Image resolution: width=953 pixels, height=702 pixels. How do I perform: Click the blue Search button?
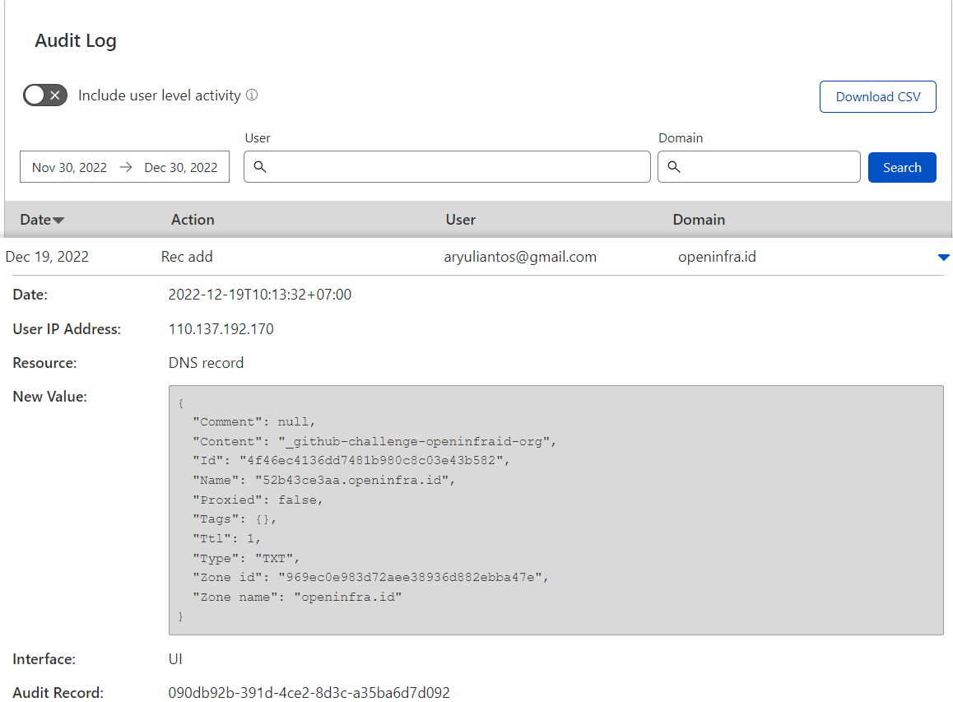coord(901,167)
